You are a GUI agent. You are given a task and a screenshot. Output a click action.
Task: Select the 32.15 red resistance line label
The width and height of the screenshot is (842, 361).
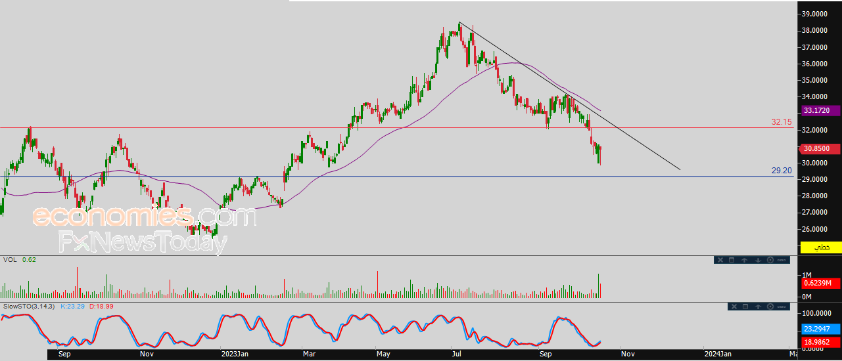[x=782, y=122]
